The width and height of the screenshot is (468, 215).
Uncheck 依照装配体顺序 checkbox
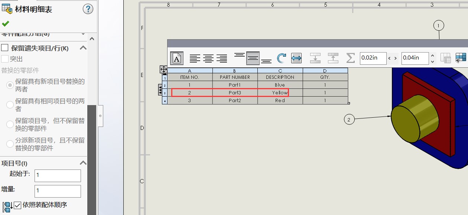pos(17,205)
